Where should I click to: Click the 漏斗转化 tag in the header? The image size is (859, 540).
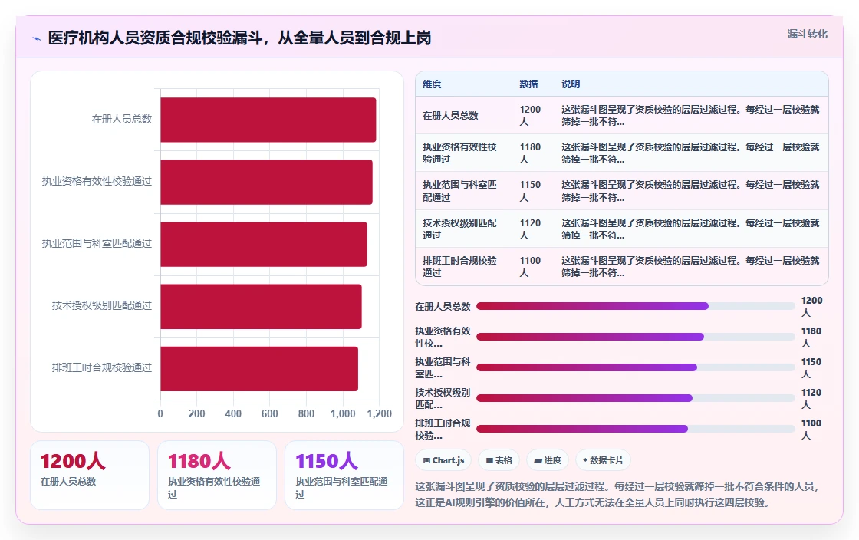tap(807, 34)
